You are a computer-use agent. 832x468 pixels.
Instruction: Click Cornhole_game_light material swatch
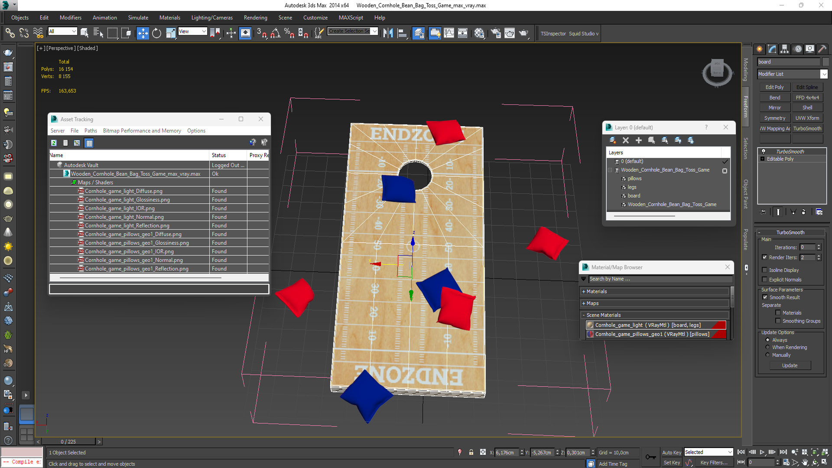(590, 325)
